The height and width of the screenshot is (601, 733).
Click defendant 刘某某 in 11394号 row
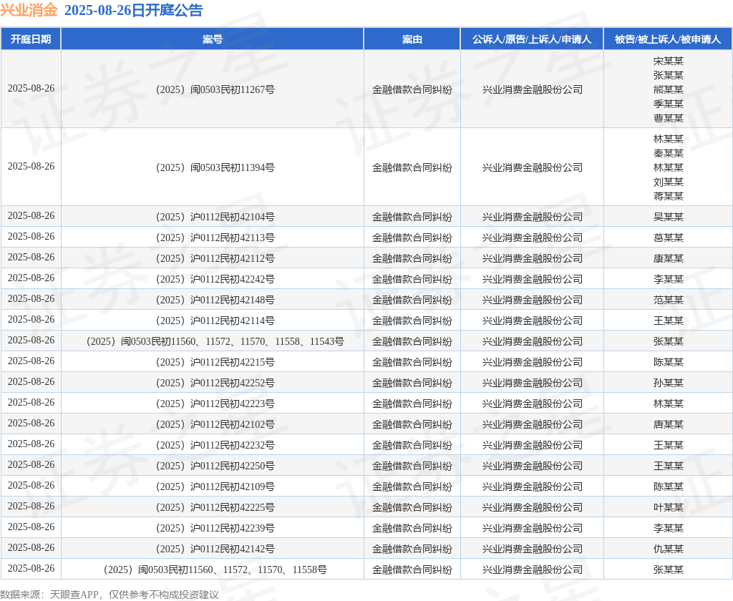pos(668,182)
